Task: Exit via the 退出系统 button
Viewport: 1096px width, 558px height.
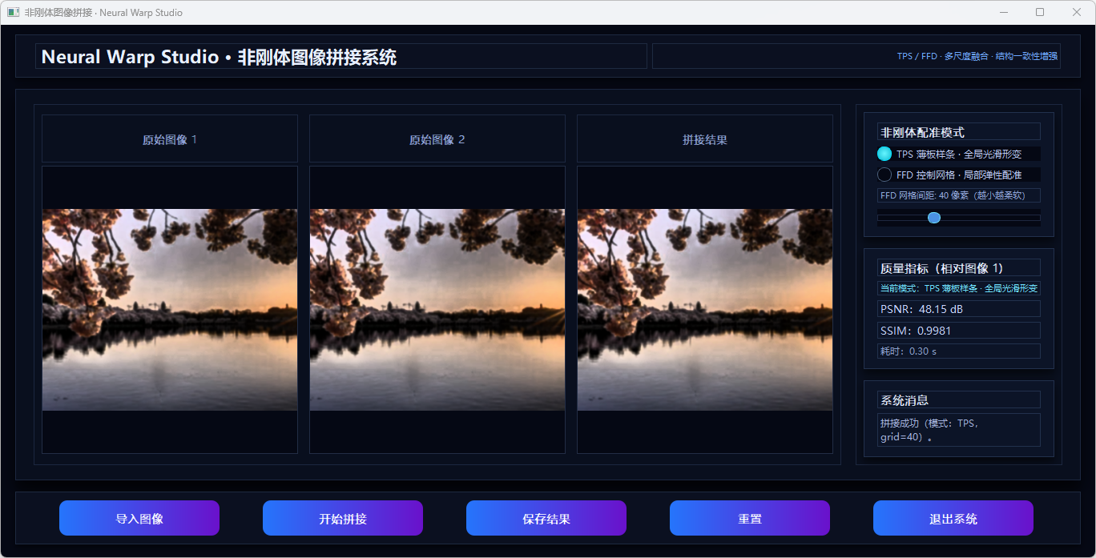Action: pyautogui.click(x=953, y=519)
